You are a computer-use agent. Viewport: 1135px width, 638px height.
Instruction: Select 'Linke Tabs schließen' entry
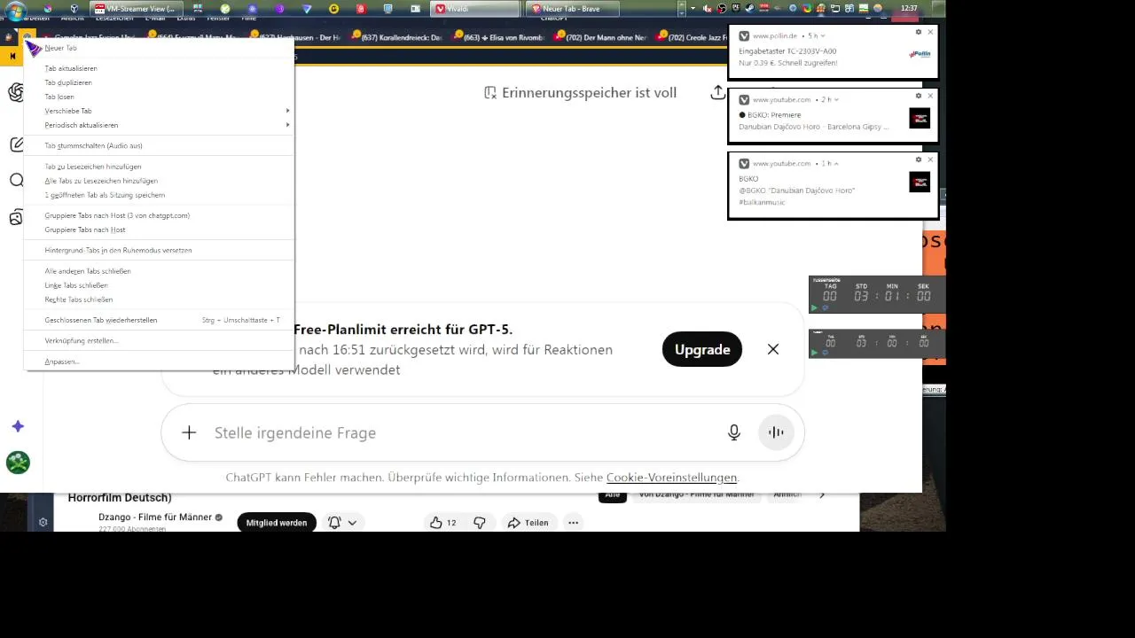(x=159, y=285)
